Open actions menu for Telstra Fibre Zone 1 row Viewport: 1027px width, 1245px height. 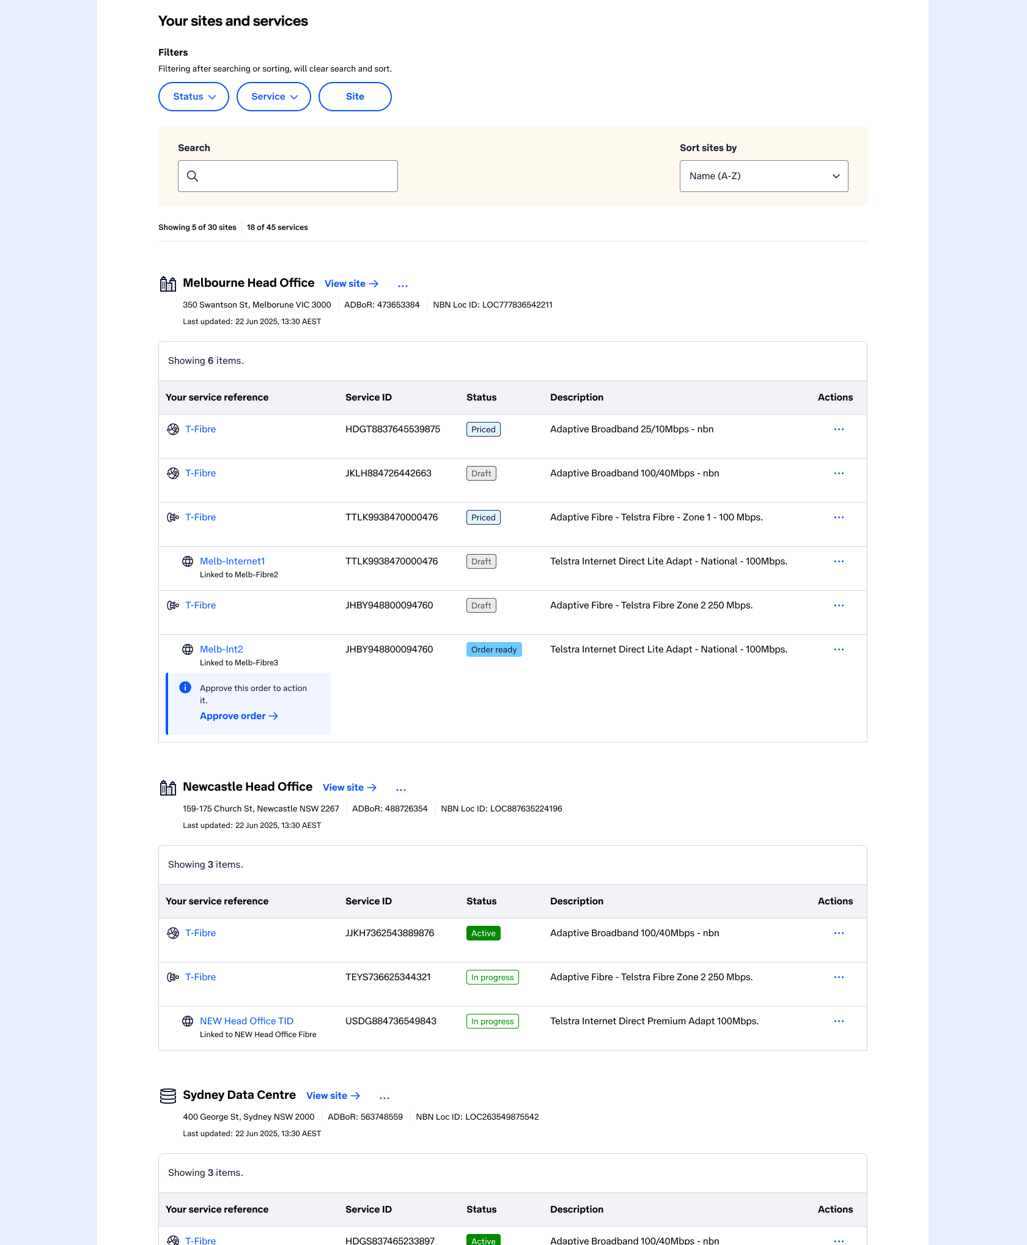tap(839, 517)
